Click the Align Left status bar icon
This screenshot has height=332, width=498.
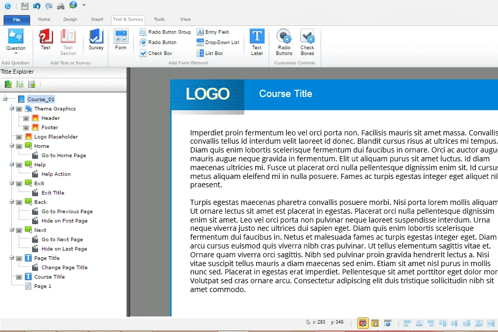pyautogui.click(x=407, y=323)
